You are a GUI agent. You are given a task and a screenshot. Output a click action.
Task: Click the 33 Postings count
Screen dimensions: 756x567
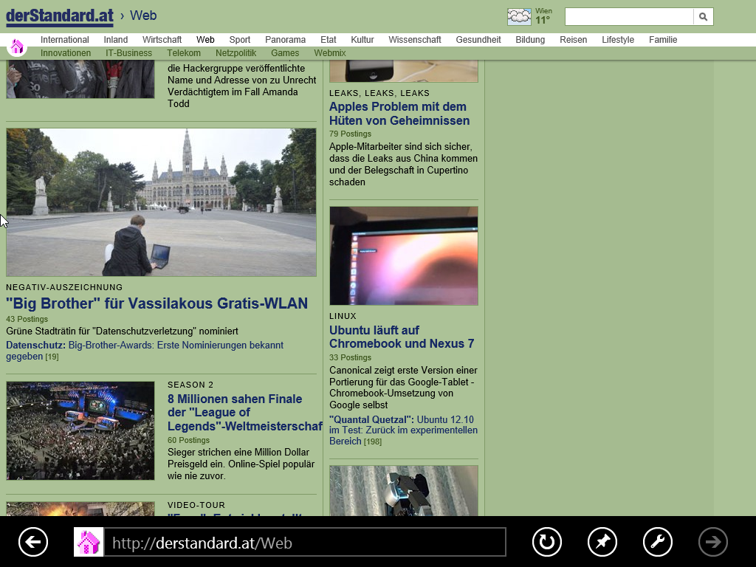350,358
